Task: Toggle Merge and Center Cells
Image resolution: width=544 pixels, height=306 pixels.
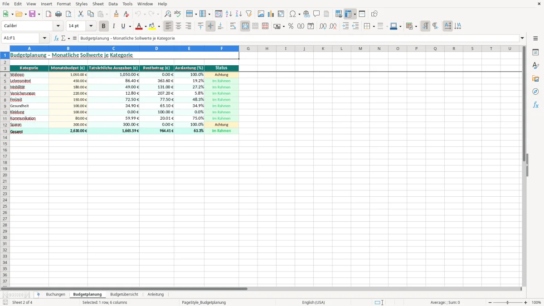Action: 245,26
